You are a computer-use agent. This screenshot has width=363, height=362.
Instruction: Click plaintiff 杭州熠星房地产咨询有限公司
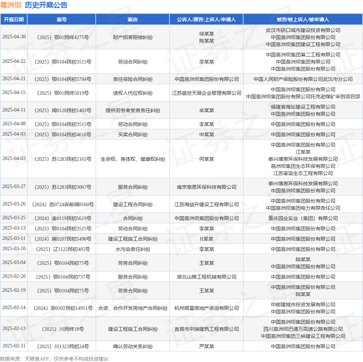tap(207, 308)
